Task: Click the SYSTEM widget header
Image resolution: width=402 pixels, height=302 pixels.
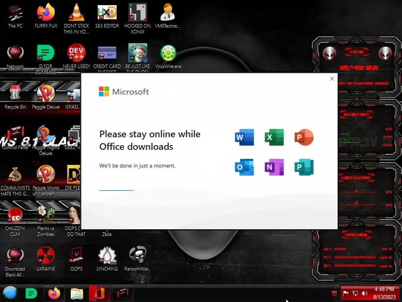Action: point(356,114)
